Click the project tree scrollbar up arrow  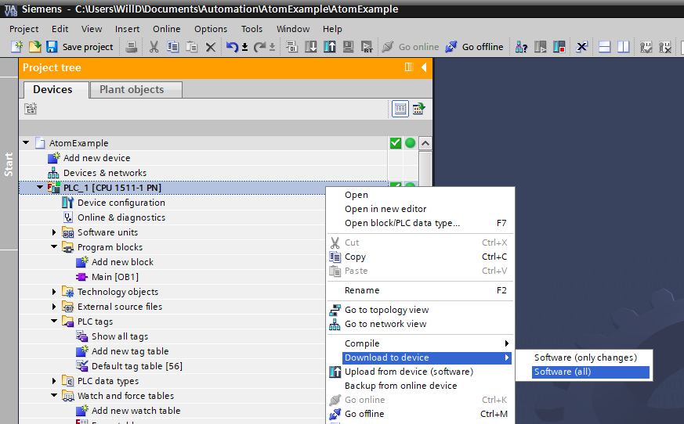[x=425, y=143]
